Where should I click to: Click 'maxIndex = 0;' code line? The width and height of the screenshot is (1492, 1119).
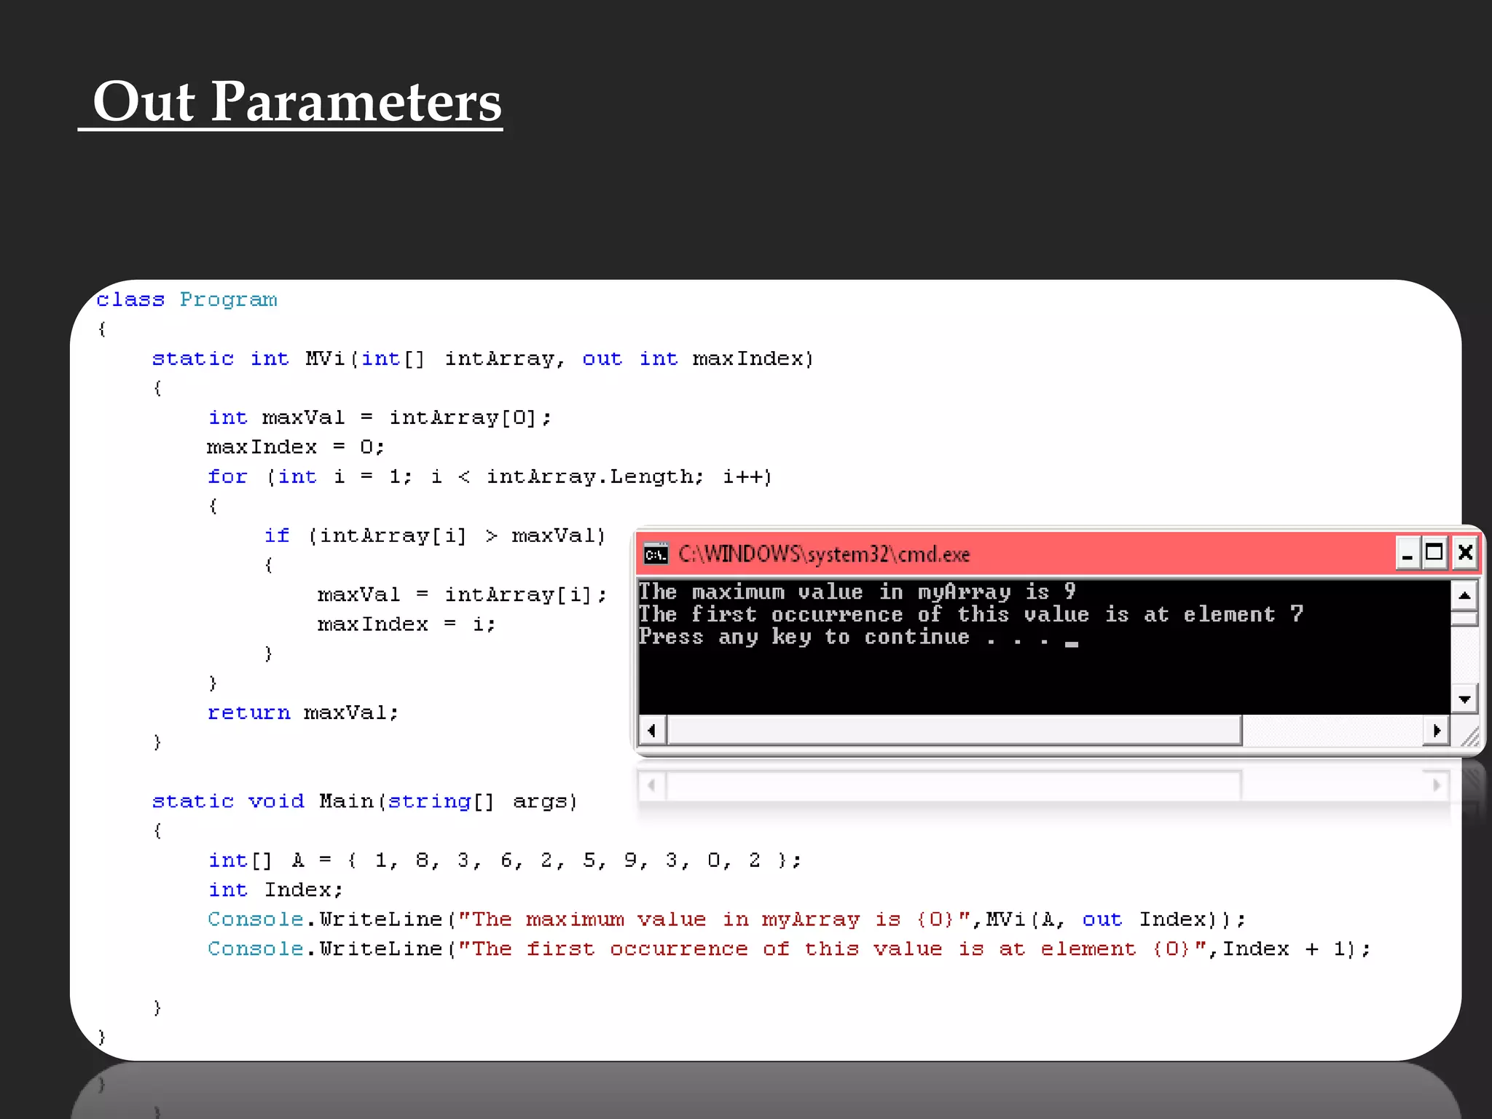click(x=296, y=447)
